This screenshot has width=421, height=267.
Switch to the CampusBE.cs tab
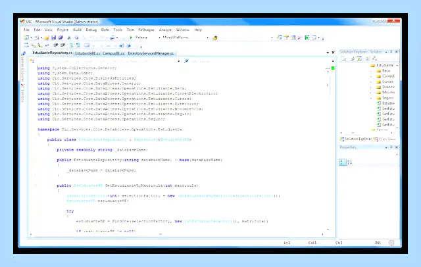[x=113, y=53]
